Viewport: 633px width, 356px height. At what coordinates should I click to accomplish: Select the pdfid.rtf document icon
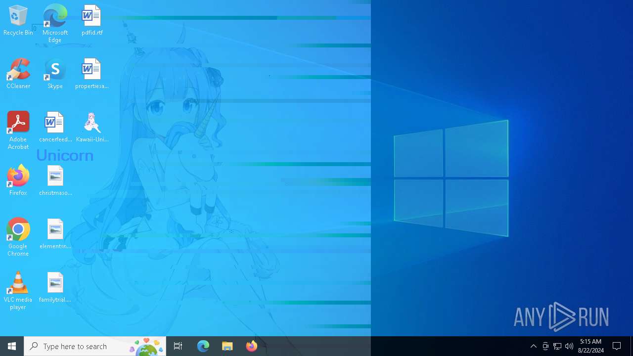[x=92, y=20]
